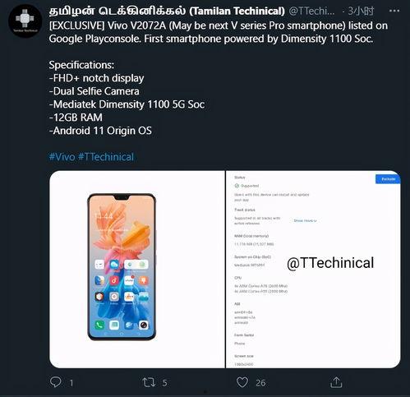Image resolution: width=410 pixels, height=397 pixels.
Task: Click the @TTechi... username handle
Action: 311,12
